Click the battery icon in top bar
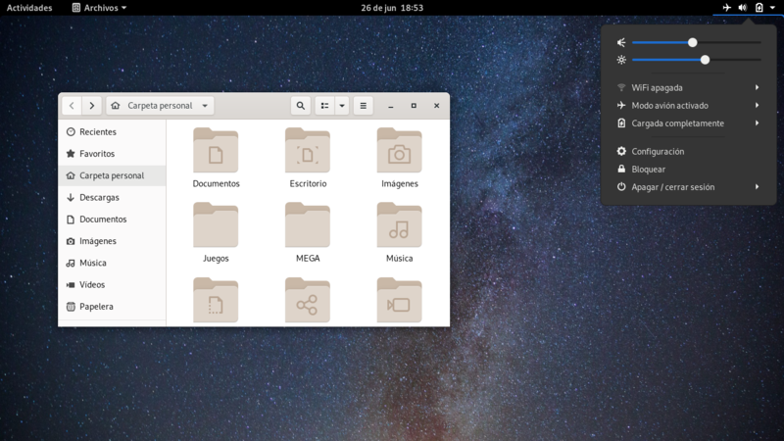This screenshot has width=784, height=441. click(x=759, y=8)
